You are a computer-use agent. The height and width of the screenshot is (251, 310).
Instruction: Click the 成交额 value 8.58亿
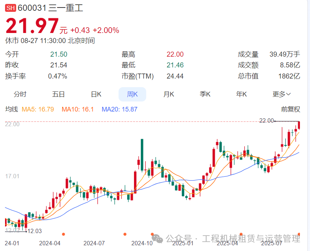coord(290,65)
